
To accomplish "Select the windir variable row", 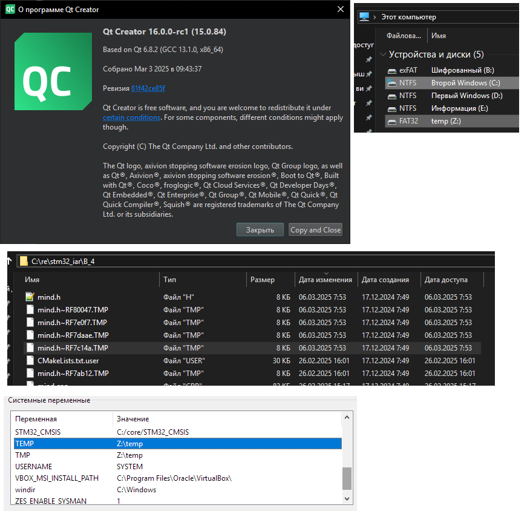I will (178, 489).
